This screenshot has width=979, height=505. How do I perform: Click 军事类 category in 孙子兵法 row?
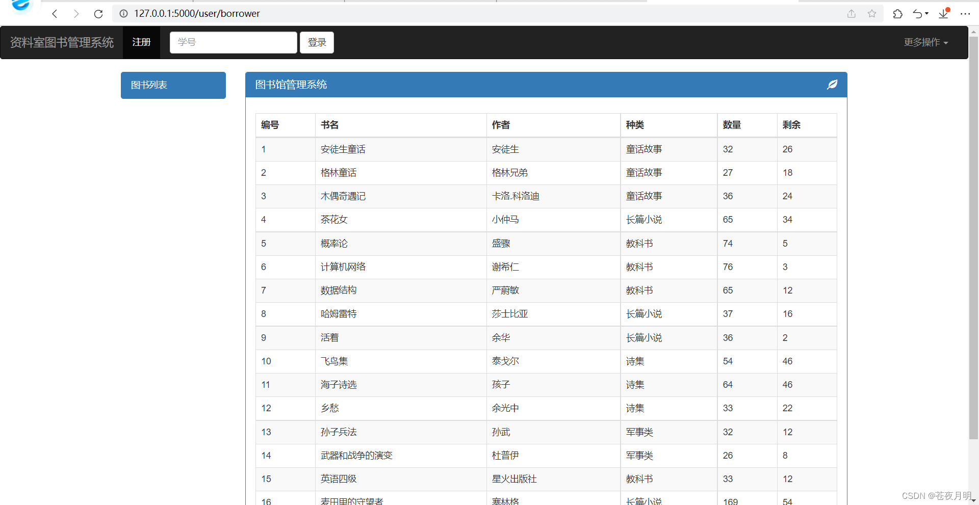(x=639, y=432)
